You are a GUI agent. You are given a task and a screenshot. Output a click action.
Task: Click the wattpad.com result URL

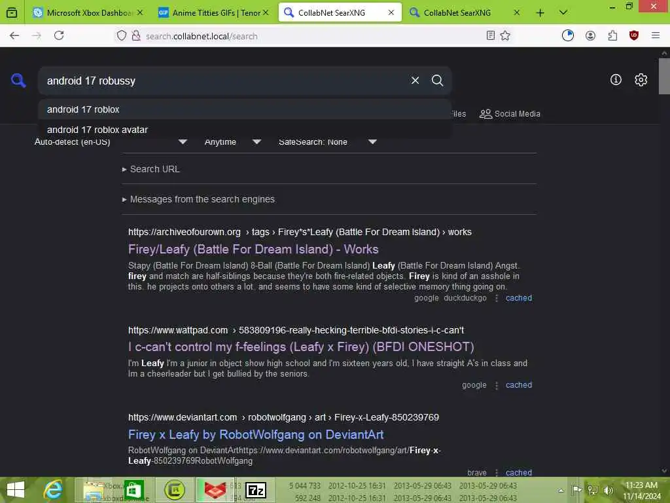[296, 330]
